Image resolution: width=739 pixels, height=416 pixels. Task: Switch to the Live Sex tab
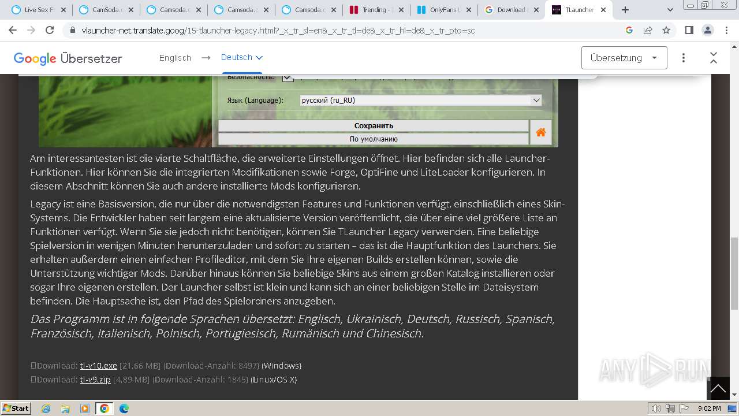tap(39, 10)
